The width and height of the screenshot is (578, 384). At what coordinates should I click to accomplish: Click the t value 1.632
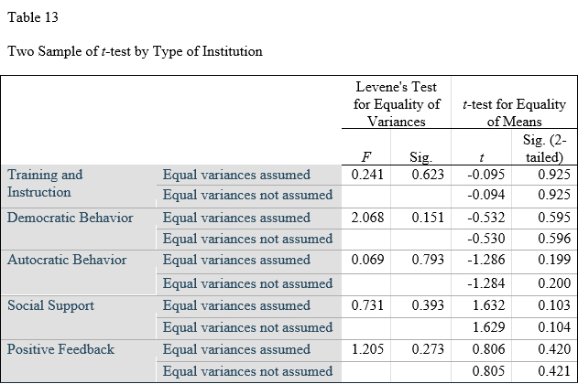point(489,305)
